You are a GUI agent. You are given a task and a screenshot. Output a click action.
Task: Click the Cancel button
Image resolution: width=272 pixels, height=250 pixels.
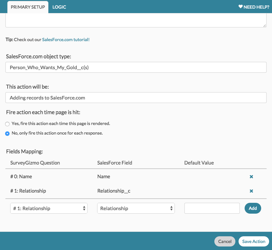pos(225,241)
